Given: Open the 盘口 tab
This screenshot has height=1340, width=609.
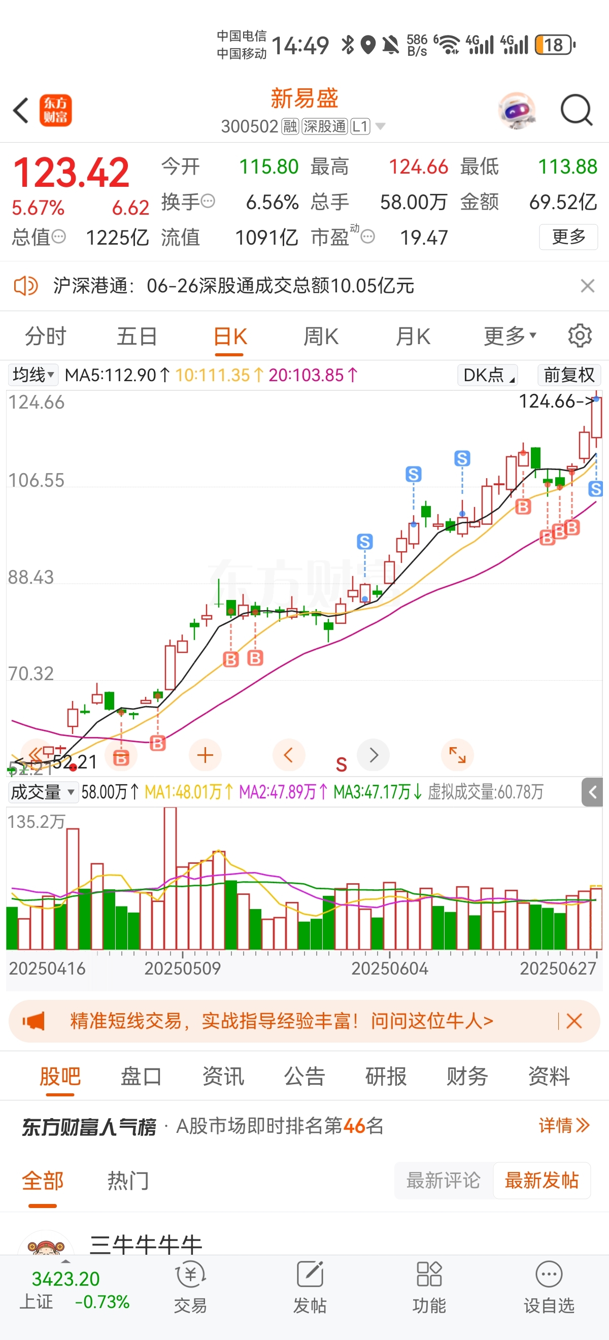Looking at the screenshot, I should [x=141, y=1076].
